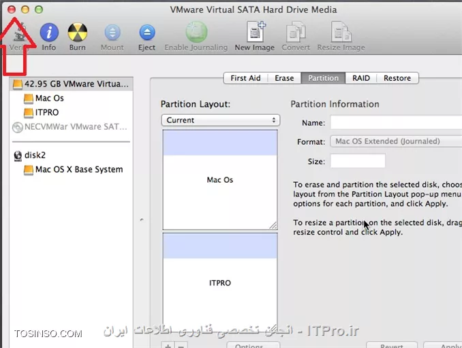Switch to the Restore tab
The width and height of the screenshot is (462, 348).
tap(397, 78)
